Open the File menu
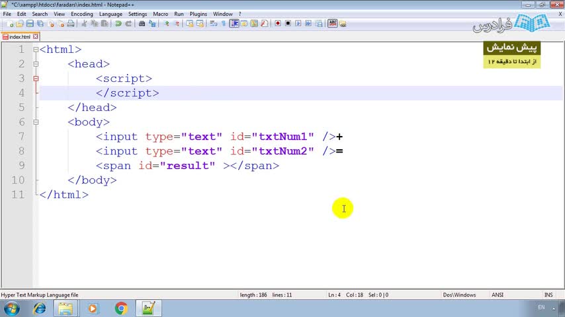Viewport: 565px width, 317px height. [7, 14]
